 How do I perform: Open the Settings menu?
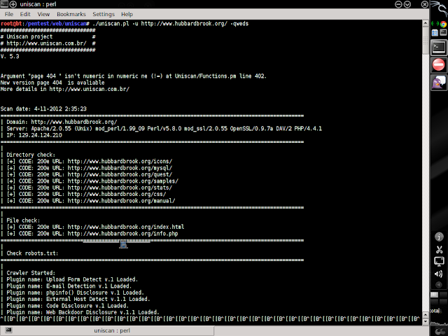pos(104,14)
